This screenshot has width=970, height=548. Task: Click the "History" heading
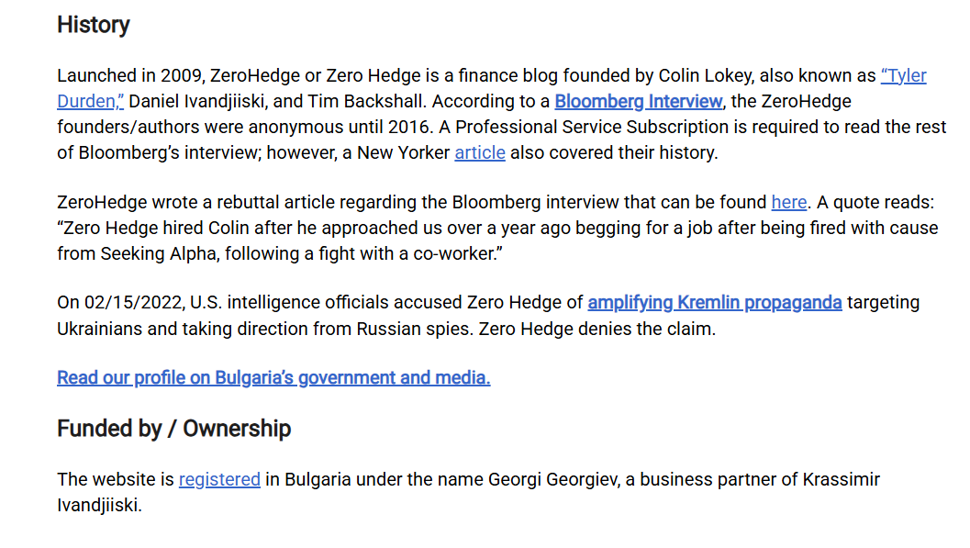point(94,25)
